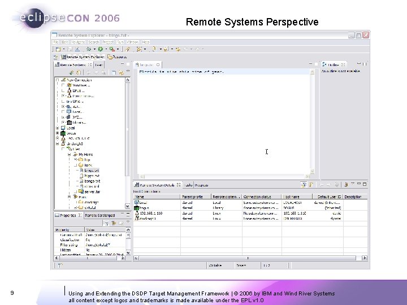The width and height of the screenshot is (407, 305).
Task: Click the refresh icon in Remote Systems toolbar
Action: point(78,73)
